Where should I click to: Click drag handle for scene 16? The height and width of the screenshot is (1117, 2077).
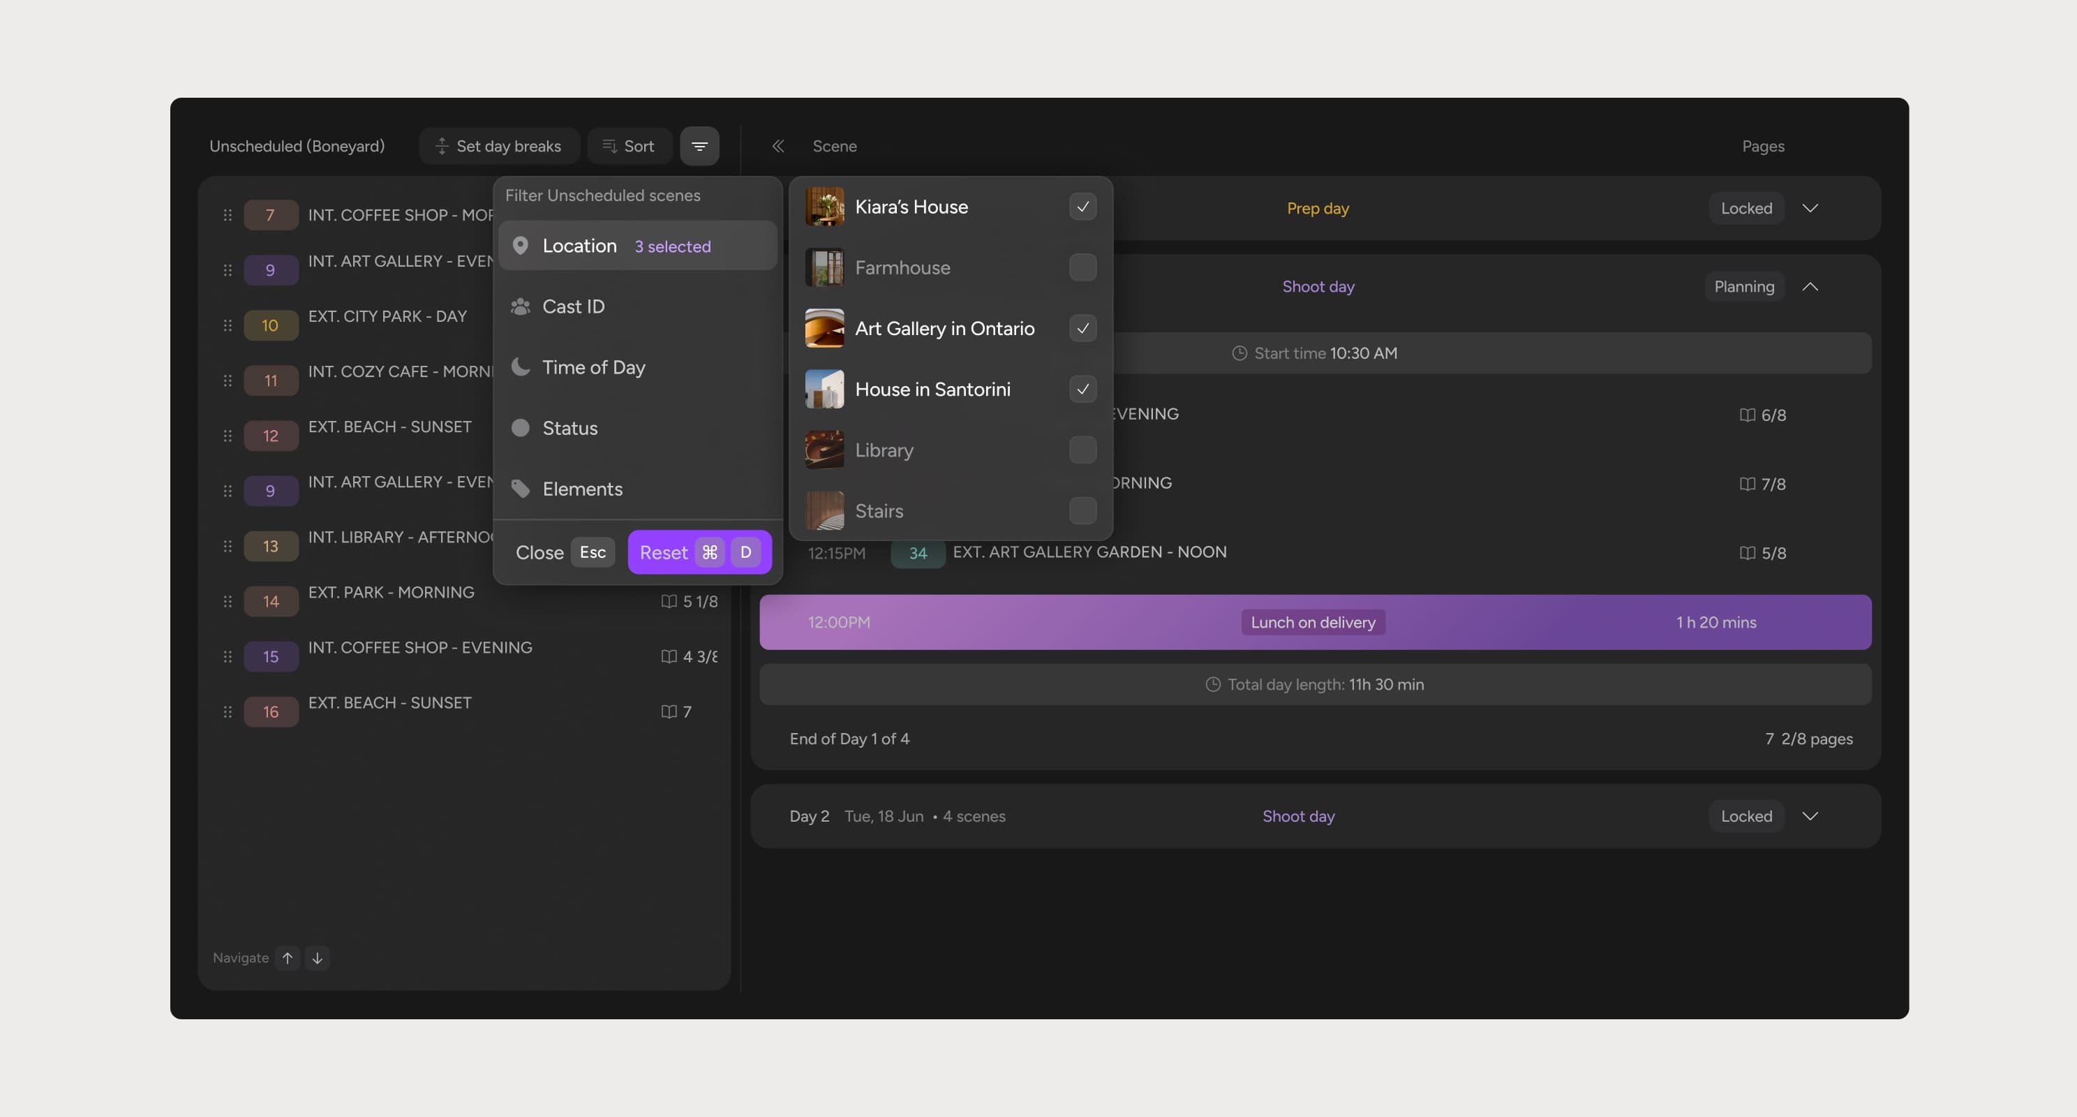pos(228,712)
